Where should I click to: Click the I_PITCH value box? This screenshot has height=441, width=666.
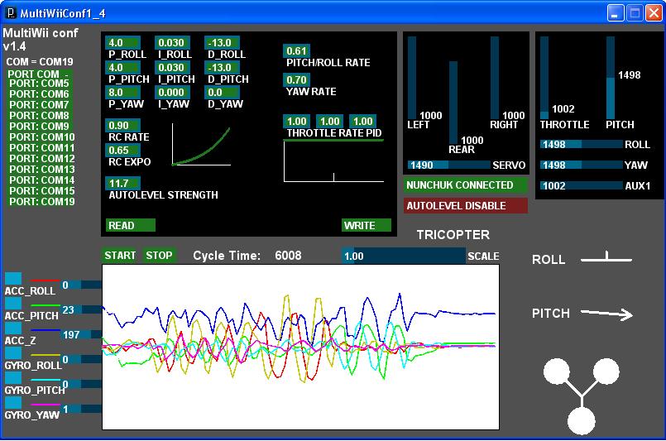172,68
